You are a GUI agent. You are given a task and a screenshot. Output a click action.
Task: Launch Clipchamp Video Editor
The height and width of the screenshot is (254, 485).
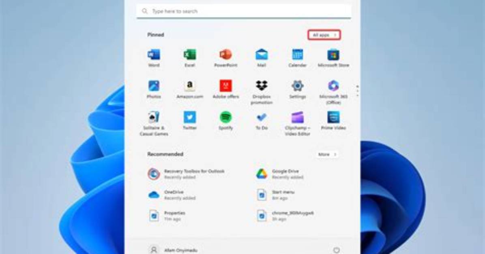point(297,123)
